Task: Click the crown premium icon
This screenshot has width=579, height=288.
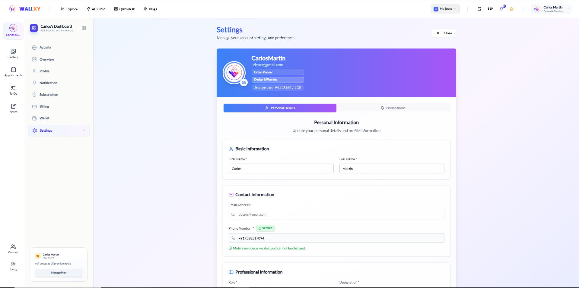Action: click(x=511, y=9)
